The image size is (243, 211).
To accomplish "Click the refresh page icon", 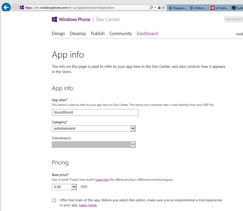I will click(x=163, y=7).
